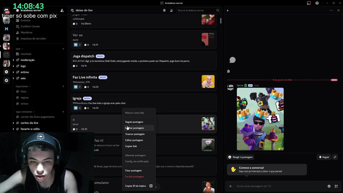343x193 pixels.
Task: Toggle W reaction on Ver ae post
Action: tap(77, 45)
